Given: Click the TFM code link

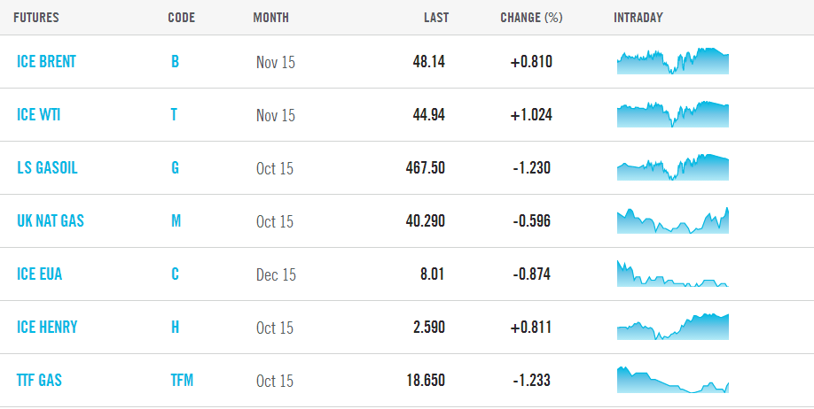Looking at the screenshot, I should point(182,381).
